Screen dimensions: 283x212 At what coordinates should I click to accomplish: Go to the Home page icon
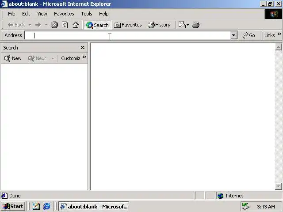[76, 25]
